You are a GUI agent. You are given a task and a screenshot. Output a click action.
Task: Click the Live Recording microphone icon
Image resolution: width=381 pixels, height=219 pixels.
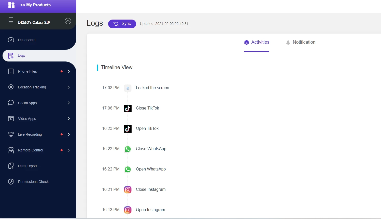click(x=11, y=134)
